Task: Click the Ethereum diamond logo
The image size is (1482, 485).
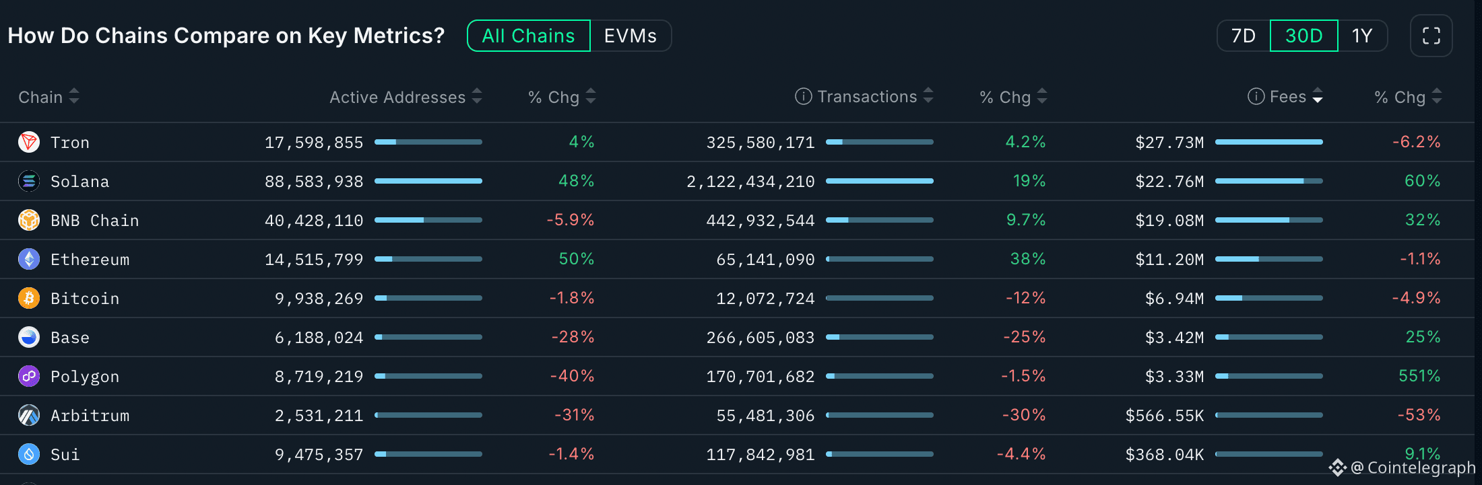Action: (x=28, y=259)
